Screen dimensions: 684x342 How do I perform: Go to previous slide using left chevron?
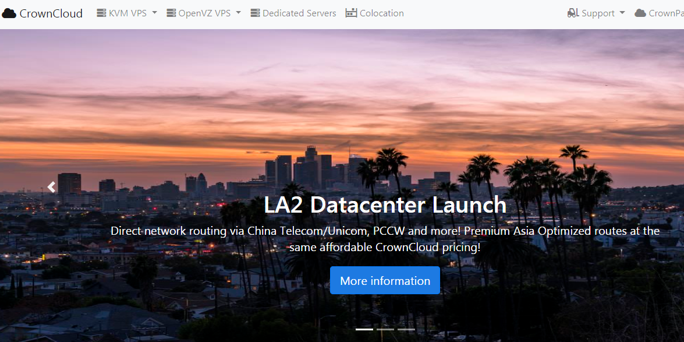click(x=51, y=187)
